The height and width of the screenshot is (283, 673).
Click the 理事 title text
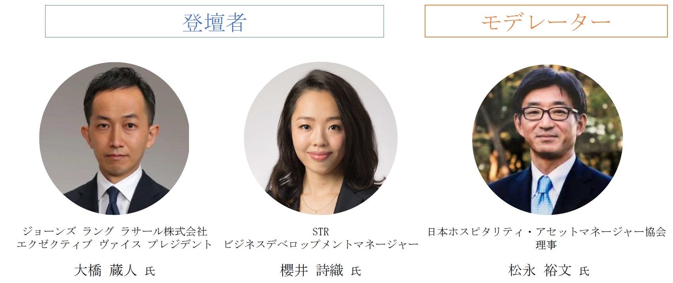(x=546, y=245)
